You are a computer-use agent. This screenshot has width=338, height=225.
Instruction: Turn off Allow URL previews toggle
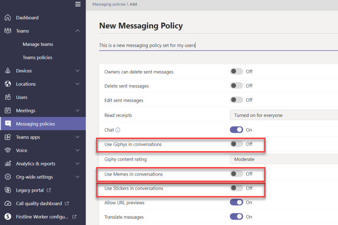coord(236,202)
